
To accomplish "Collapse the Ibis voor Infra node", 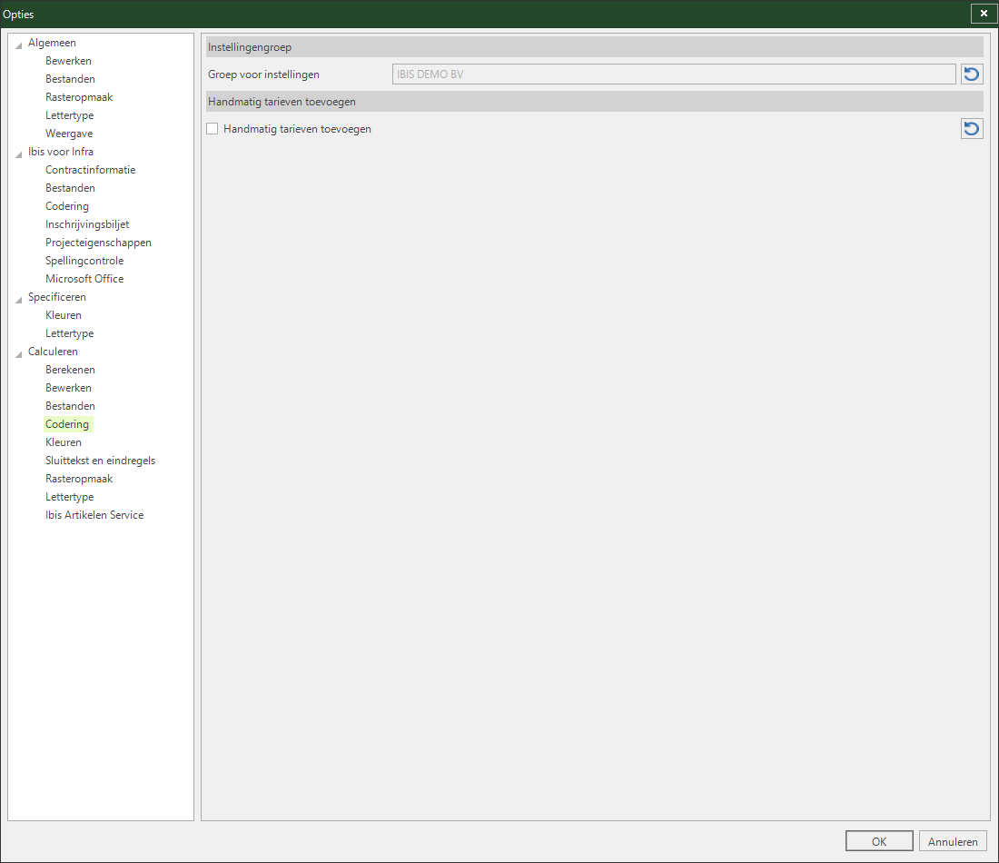I will click(x=19, y=154).
